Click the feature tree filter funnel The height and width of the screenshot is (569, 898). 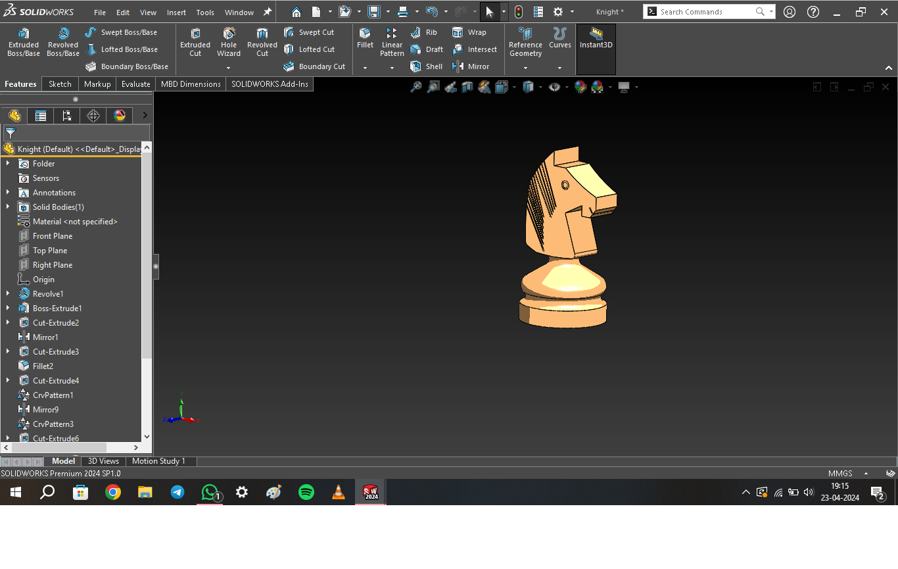coord(11,133)
